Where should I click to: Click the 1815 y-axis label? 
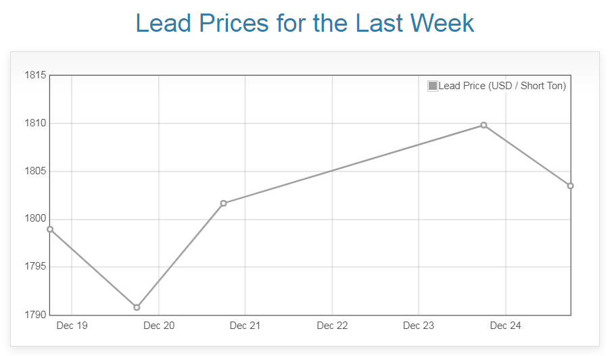pos(35,75)
